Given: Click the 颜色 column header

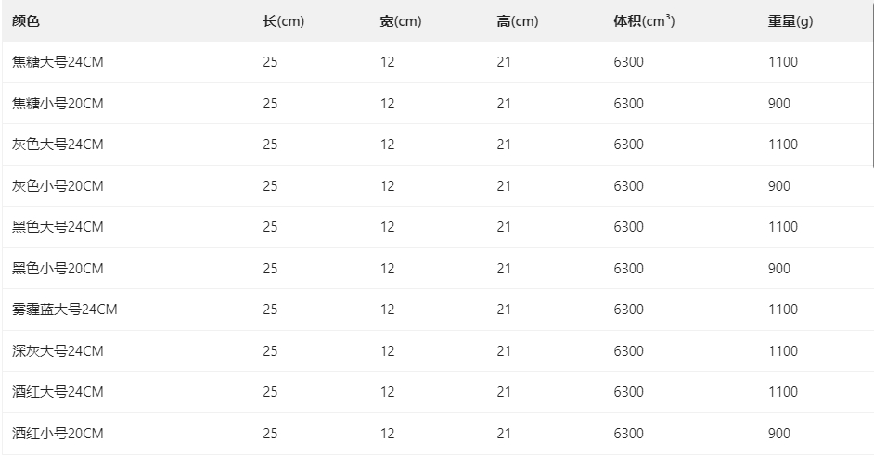Looking at the screenshot, I should [x=26, y=21].
